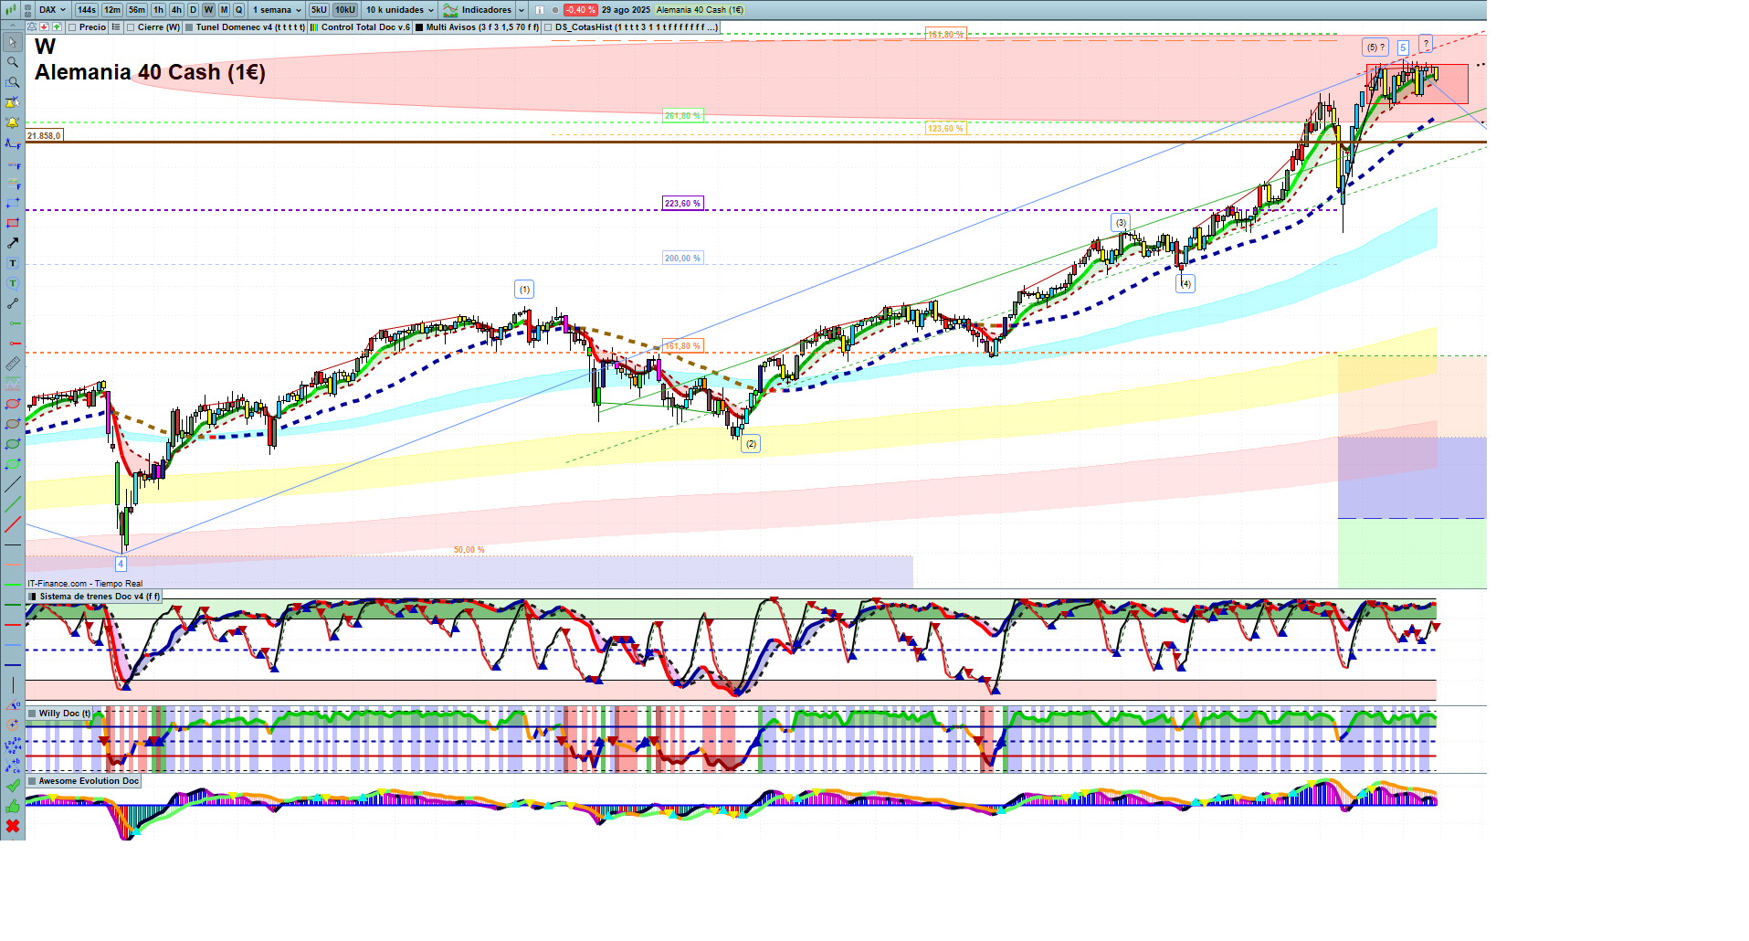Toggle Multi Avisos indicator box
Screen dimensions: 1749x941
point(419,27)
